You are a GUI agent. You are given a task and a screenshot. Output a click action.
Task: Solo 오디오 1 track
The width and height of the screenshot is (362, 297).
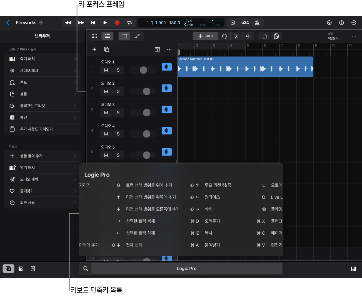(x=118, y=70)
